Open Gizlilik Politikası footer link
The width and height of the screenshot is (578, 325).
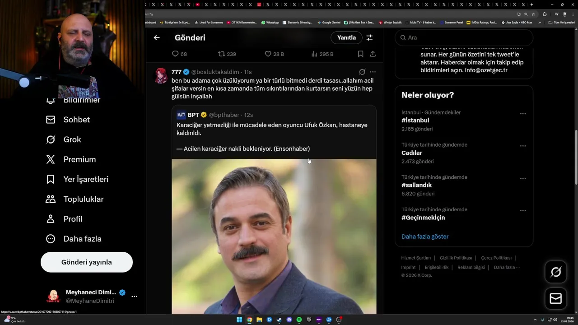tap(456, 258)
